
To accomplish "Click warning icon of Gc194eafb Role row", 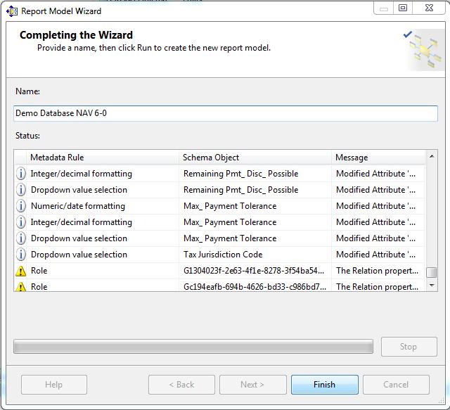I will tap(20, 286).
